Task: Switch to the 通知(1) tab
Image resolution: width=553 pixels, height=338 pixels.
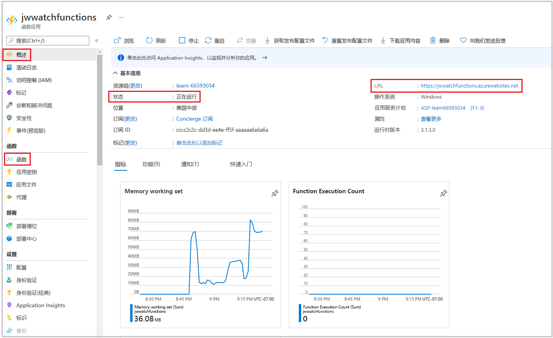Action: tap(190, 164)
